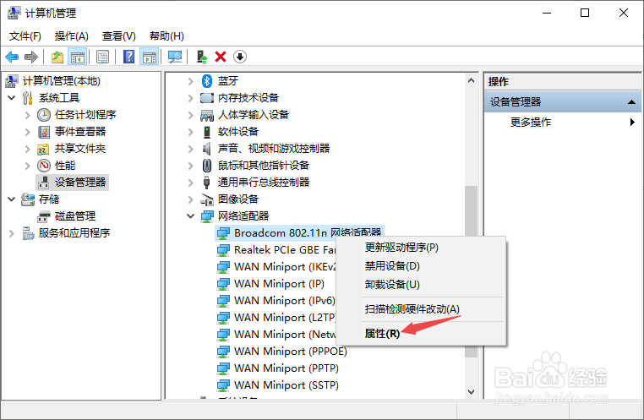Click the Properties sheet toolbar icon
The width and height of the screenshot is (644, 420).
102,57
